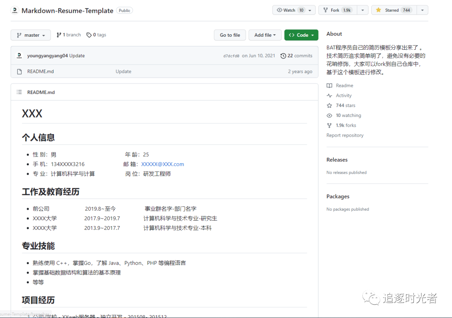This screenshot has width=452, height=318.
Task: Open the Activity link in About
Action: (344, 95)
